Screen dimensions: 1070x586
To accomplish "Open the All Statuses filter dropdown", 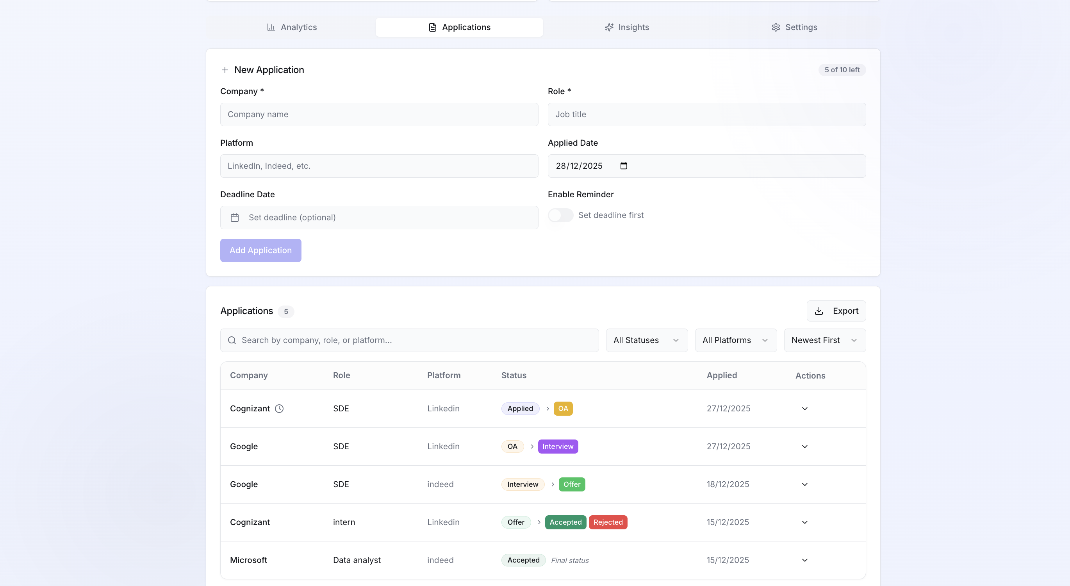I will [646, 340].
